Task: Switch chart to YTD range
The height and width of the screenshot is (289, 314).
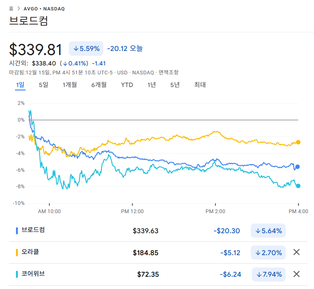Action: point(127,85)
